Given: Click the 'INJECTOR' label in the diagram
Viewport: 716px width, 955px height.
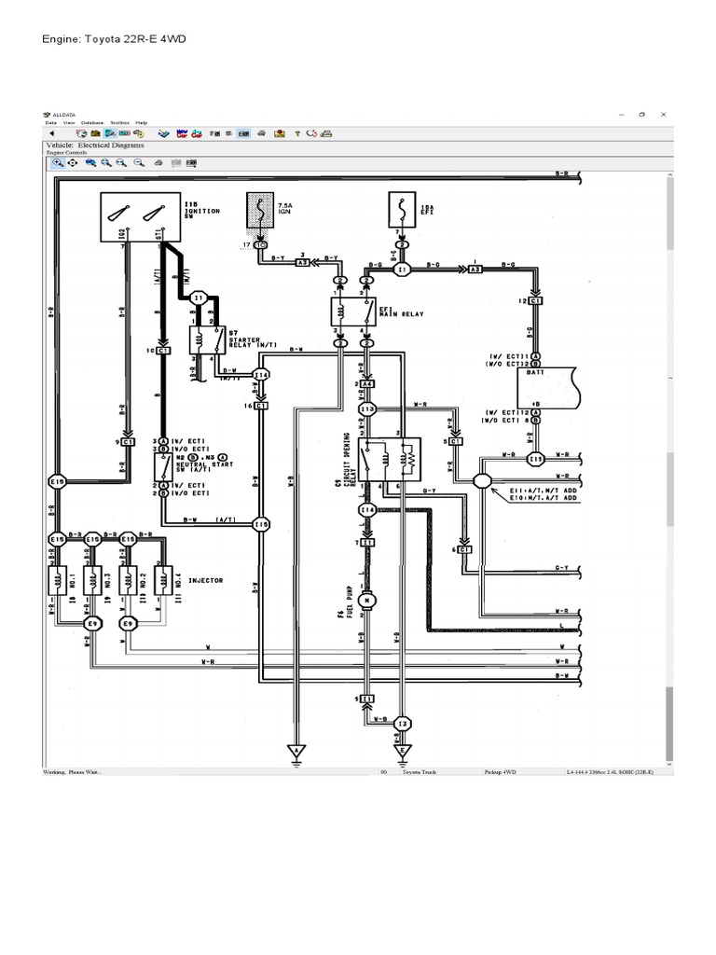Looking at the screenshot, I should coord(205,580).
